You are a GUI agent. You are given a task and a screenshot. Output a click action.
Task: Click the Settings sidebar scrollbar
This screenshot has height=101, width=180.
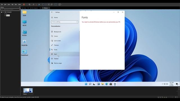pos(79,48)
